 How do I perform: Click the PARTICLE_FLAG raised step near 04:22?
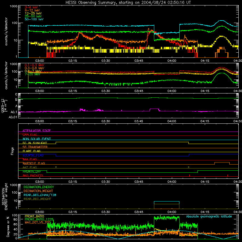[x=222, y=163]
